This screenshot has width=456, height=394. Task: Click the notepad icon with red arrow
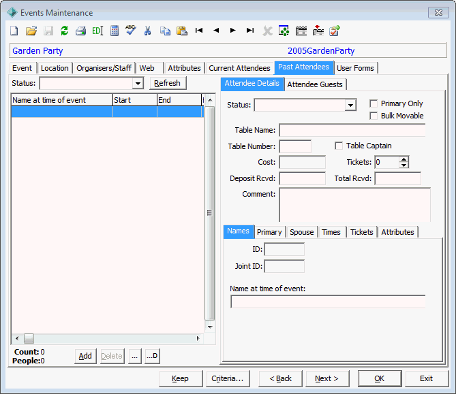tap(318, 30)
